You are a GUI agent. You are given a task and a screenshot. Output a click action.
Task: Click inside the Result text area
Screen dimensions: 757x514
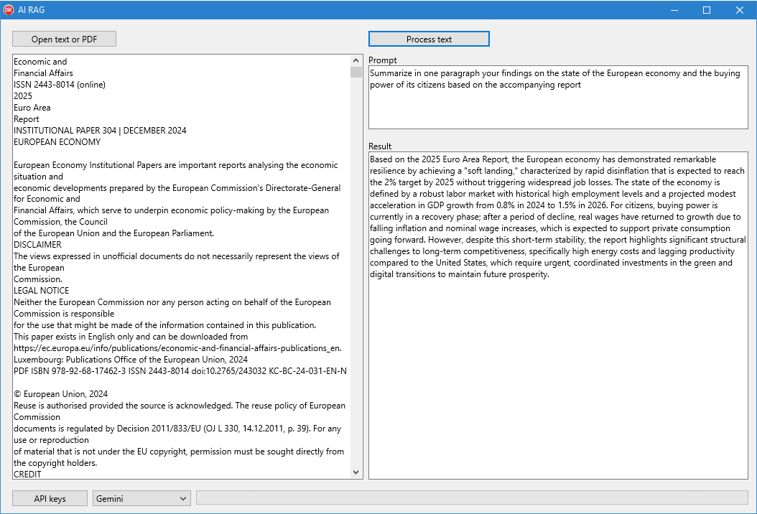557,373
